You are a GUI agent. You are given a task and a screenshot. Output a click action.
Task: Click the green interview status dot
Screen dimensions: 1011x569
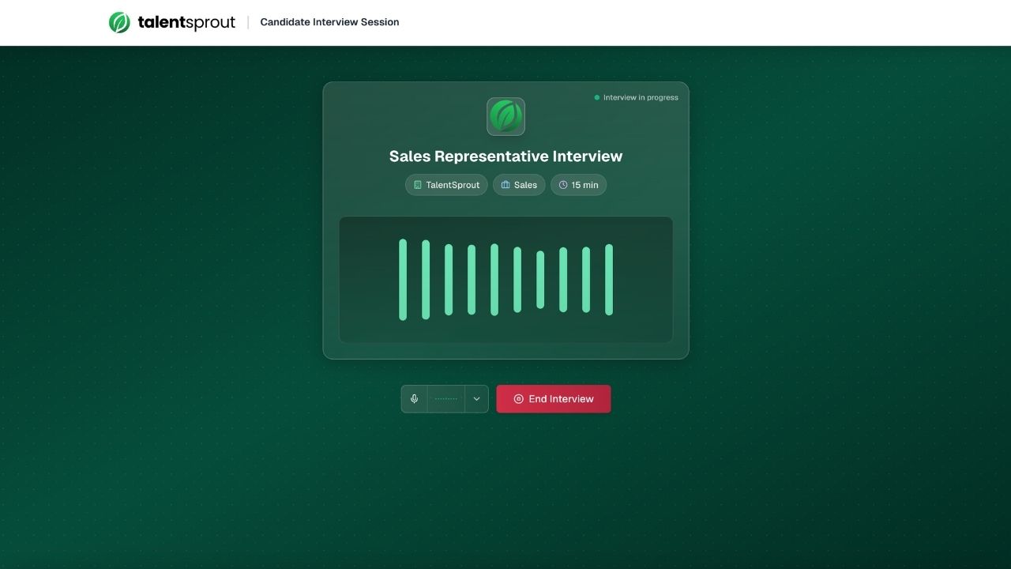(597, 98)
